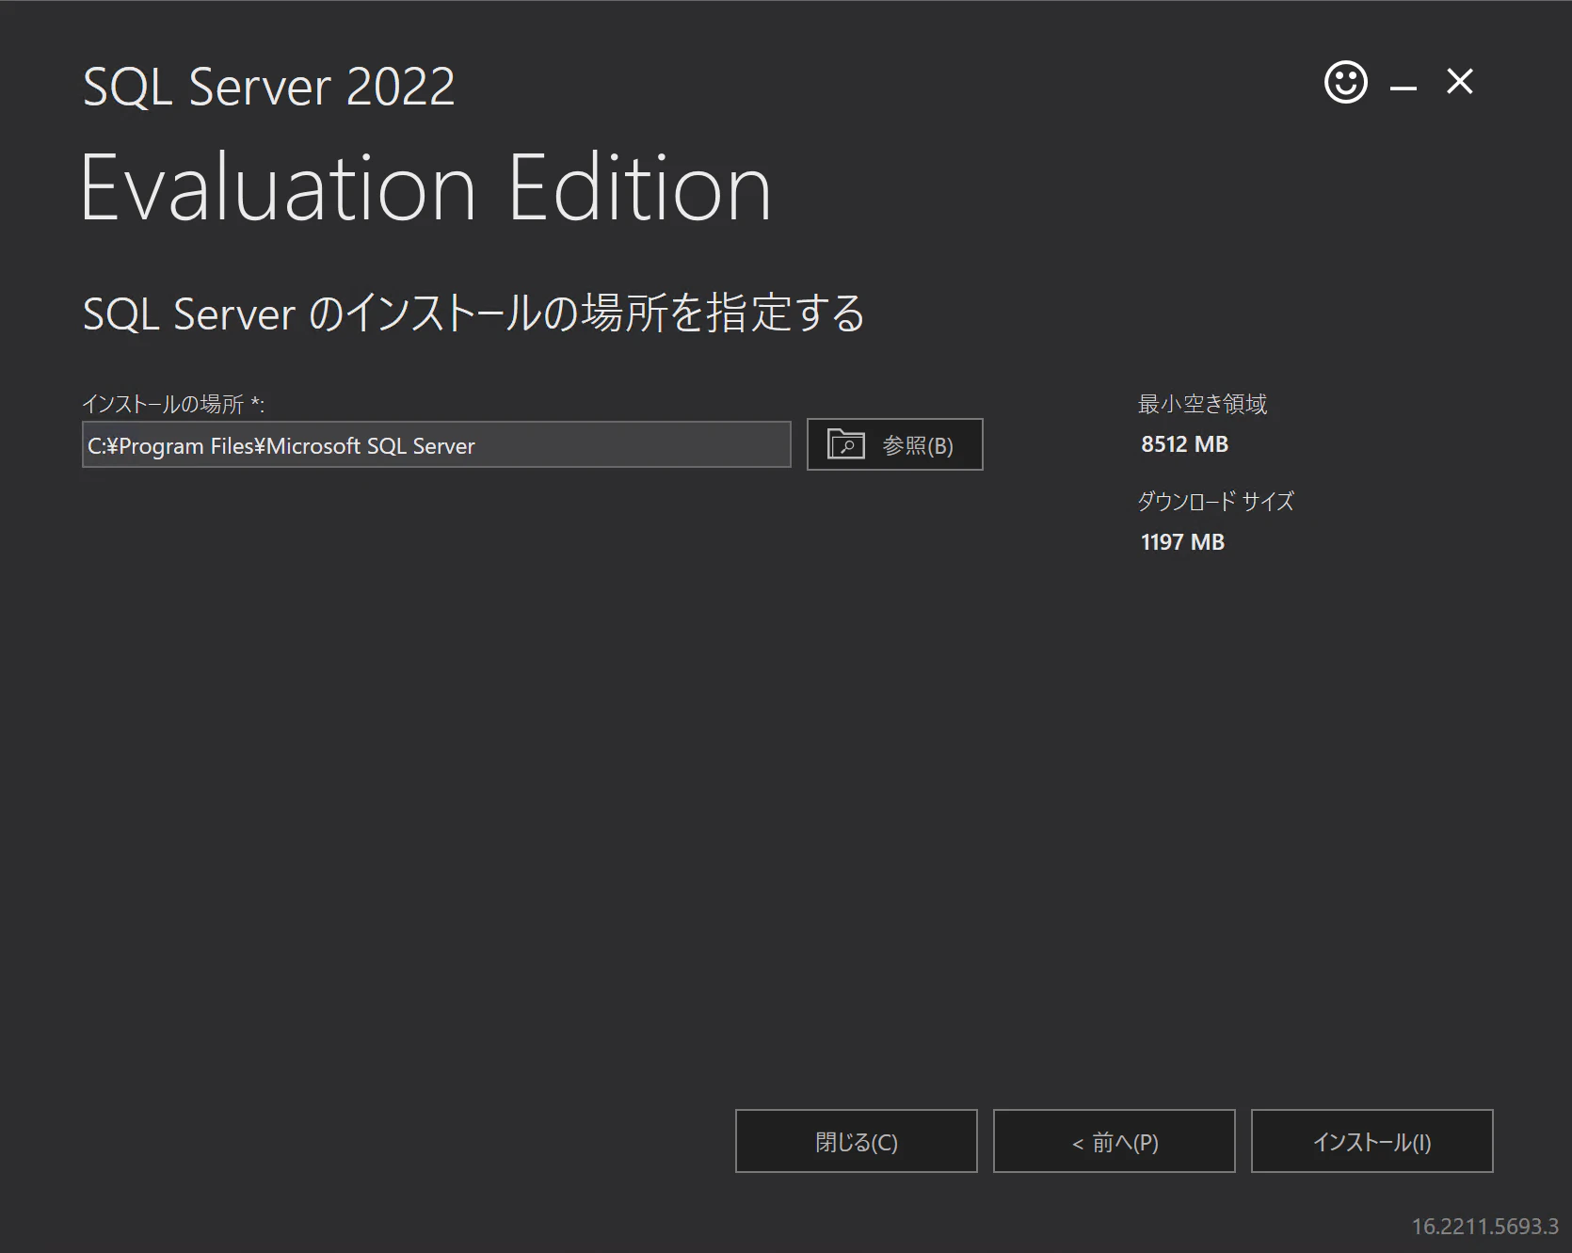Click the 8512 MB free space value
This screenshot has width=1572, height=1253.
1184,444
